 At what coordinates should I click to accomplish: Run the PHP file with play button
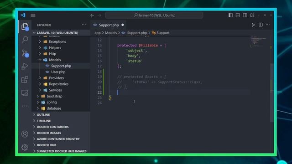(253, 25)
